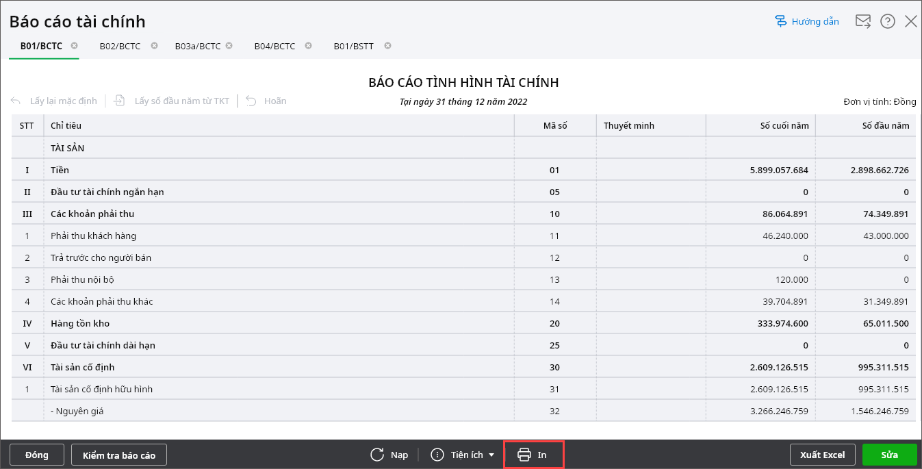Click the STT column header
The image size is (922, 469).
coord(27,125)
